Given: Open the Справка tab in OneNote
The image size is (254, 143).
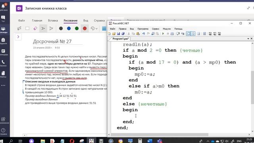Looking at the screenshot, I should tap(99, 20).
